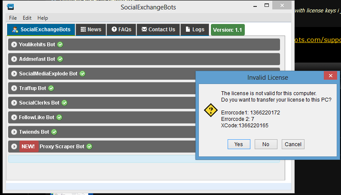
Task: Open the Help menu
Action: tap(43, 18)
